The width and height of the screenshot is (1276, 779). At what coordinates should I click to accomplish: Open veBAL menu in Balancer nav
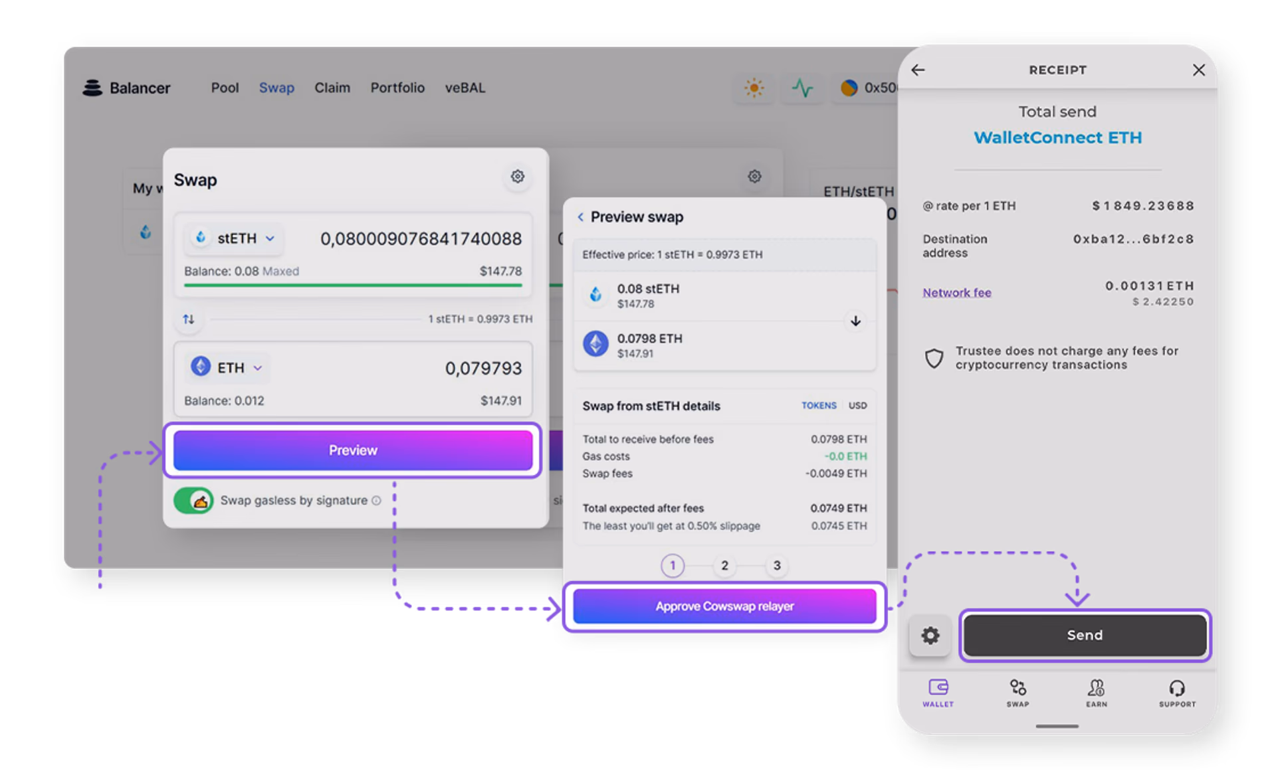pos(465,88)
